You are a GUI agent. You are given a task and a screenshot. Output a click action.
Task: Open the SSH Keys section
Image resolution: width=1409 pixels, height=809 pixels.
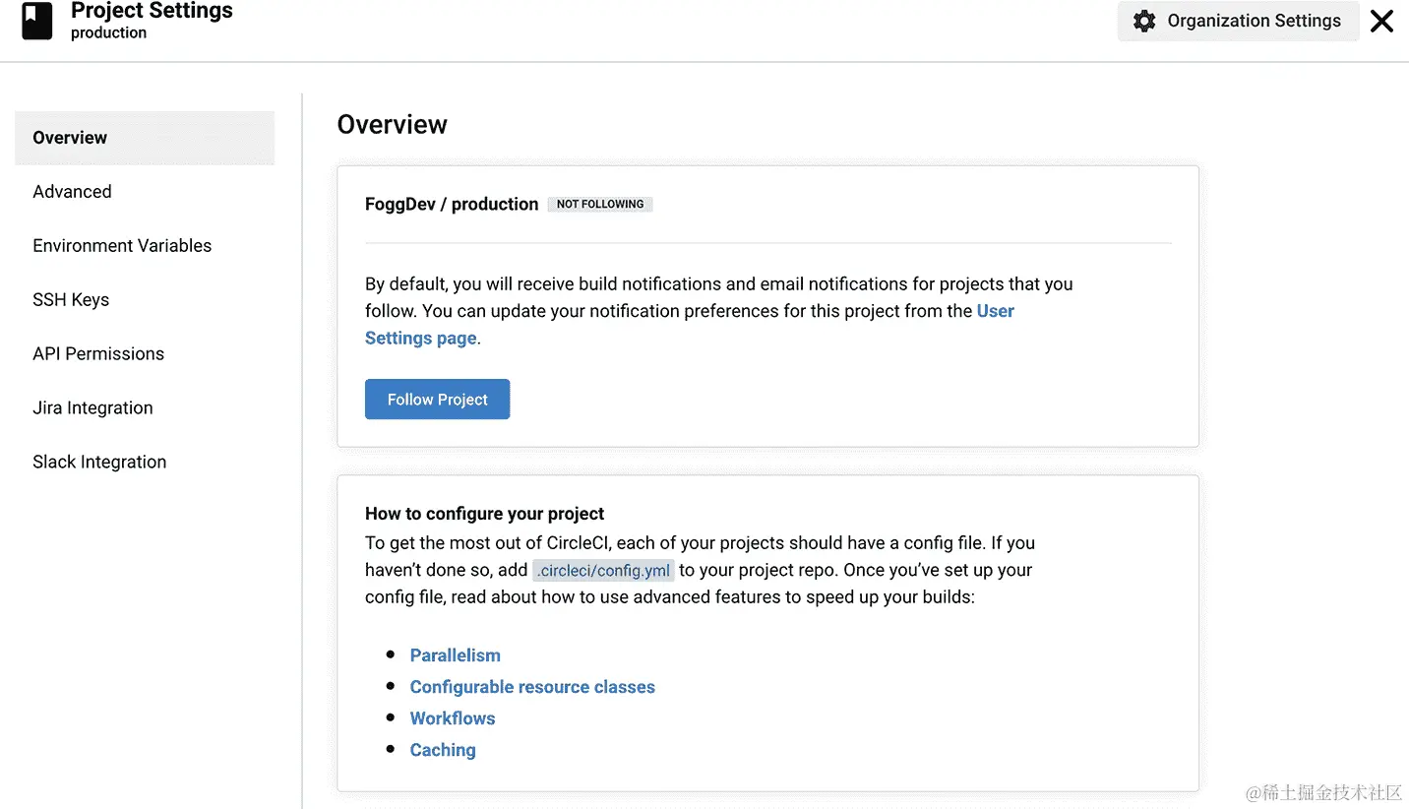pos(71,300)
